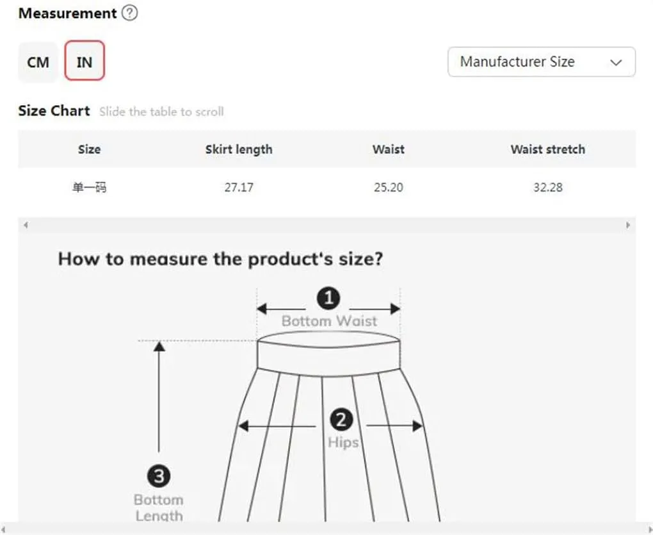Screen dimensions: 653x535
Task: Click the Size column header
Action: (89, 149)
